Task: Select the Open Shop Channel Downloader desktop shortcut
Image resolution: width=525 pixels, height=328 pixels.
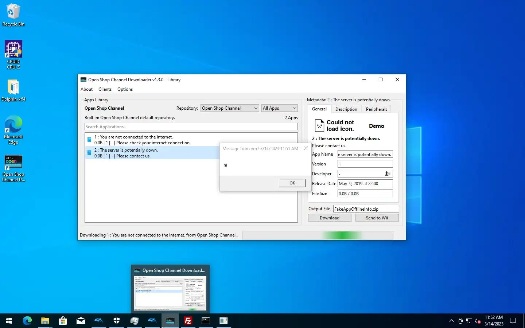Action: [13, 168]
